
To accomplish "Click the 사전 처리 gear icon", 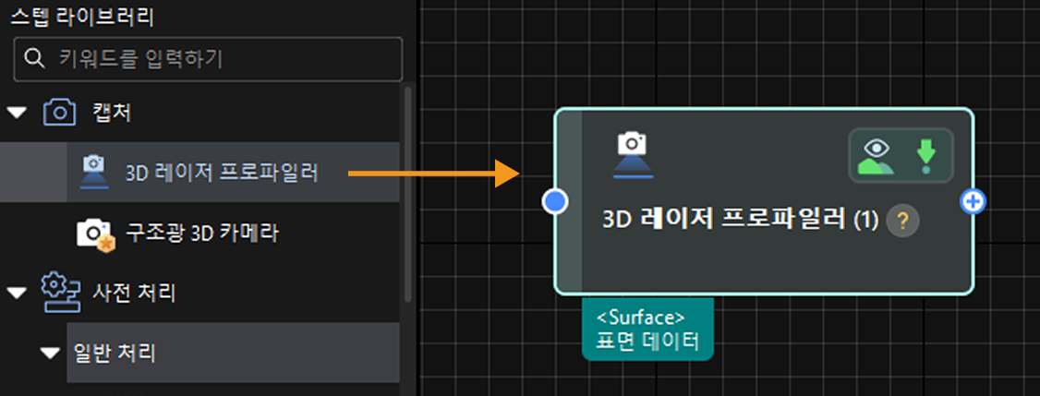I will point(61,293).
